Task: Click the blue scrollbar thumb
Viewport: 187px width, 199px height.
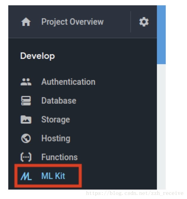Action: coord(161,35)
